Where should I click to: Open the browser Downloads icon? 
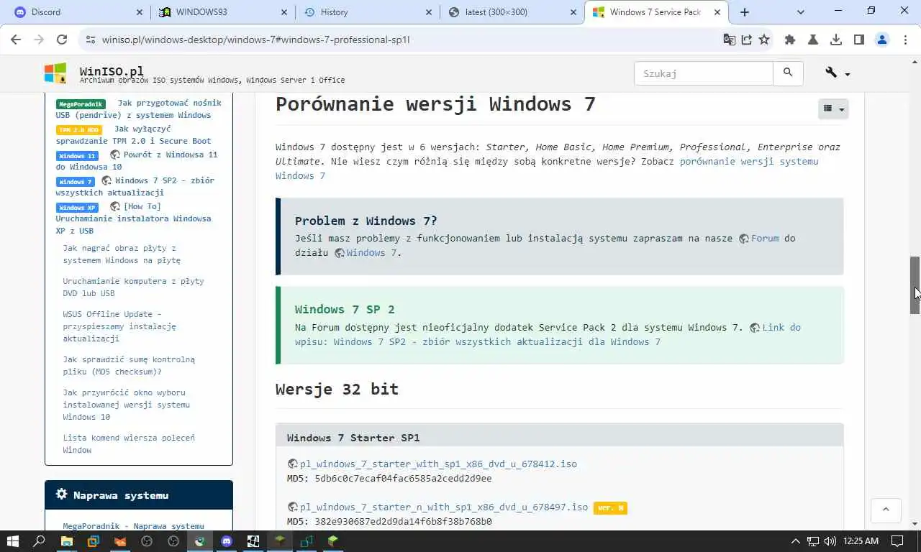click(x=836, y=40)
